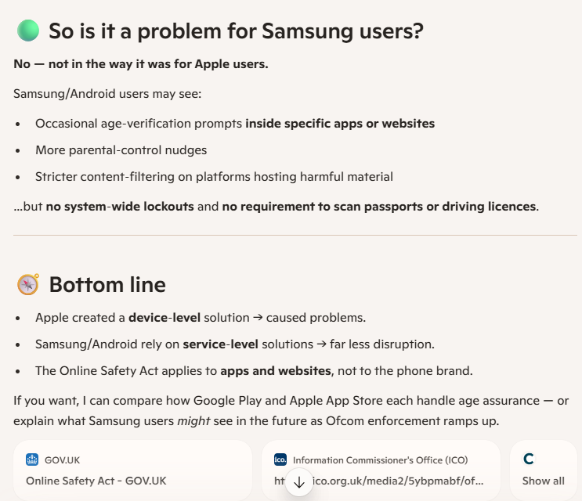The image size is (582, 501).
Task: Click the C logo above Show all
Action: click(x=529, y=459)
